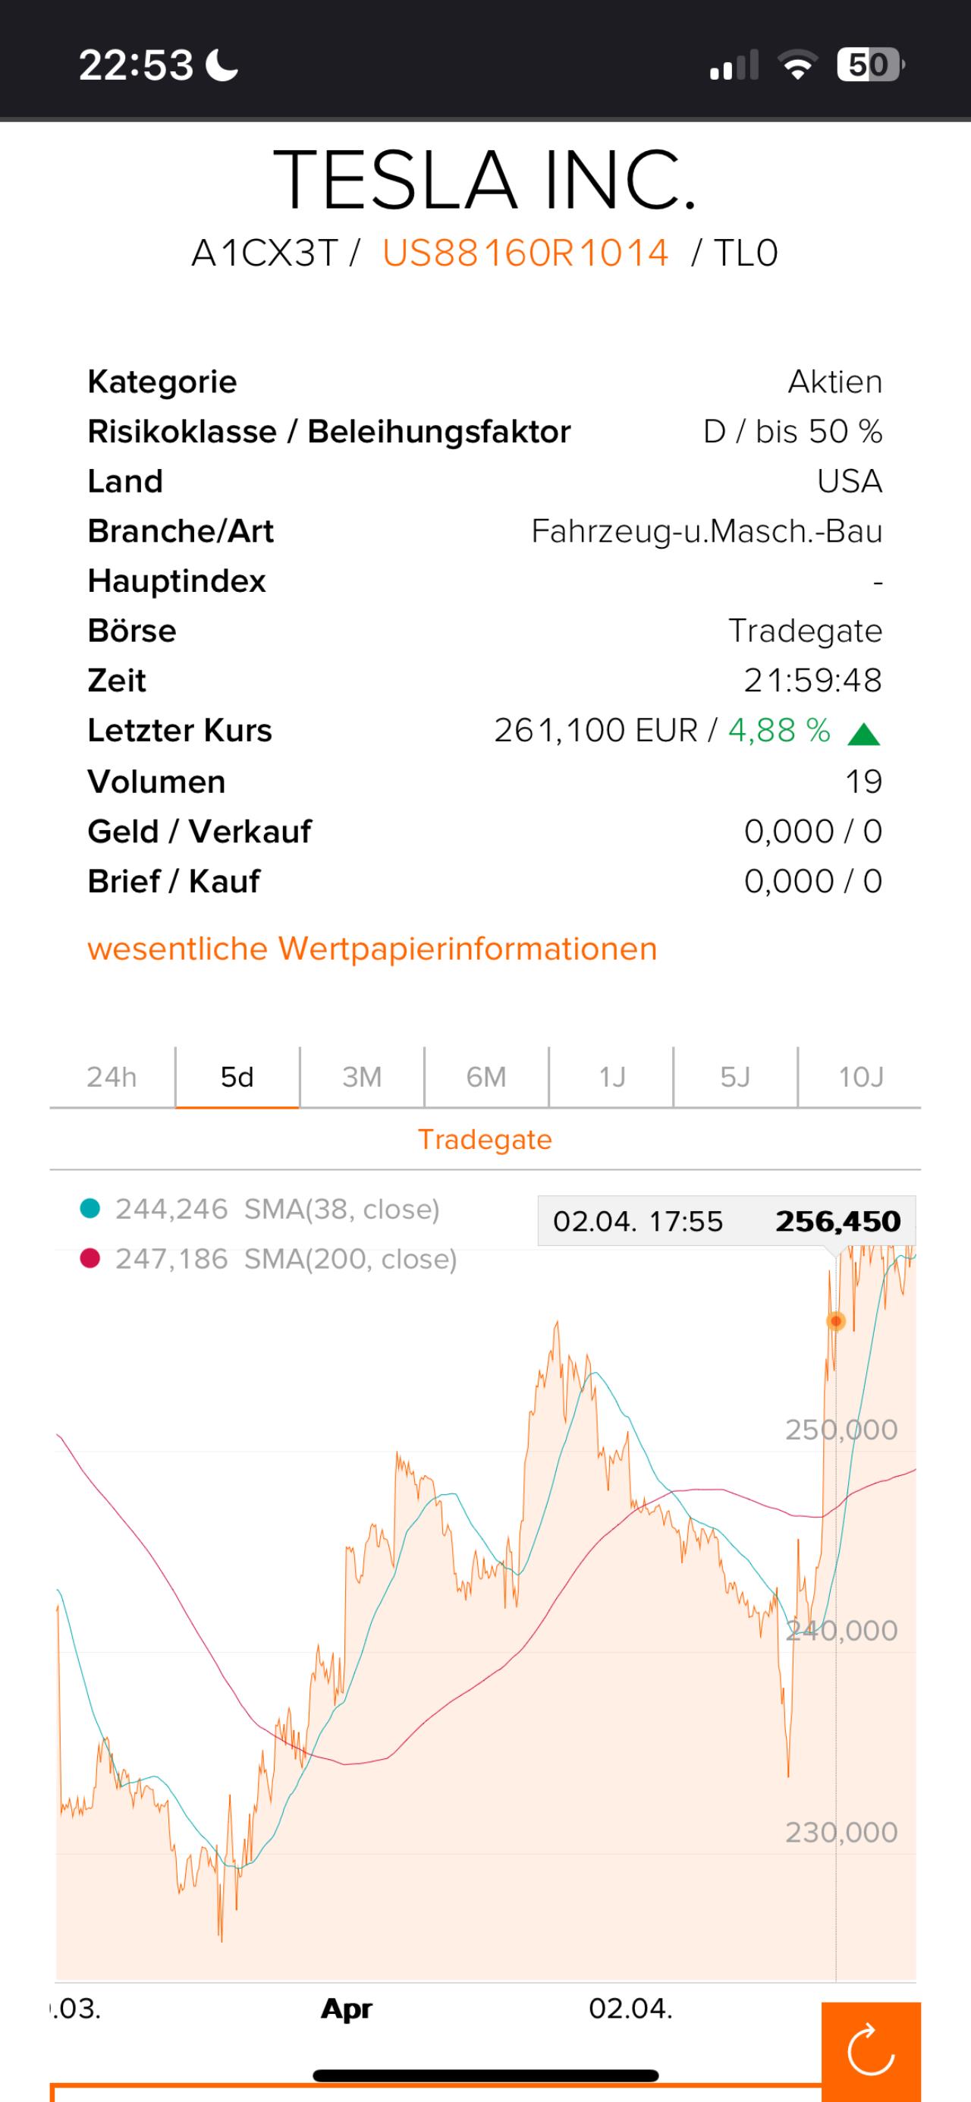Viewport: 971px width, 2102px height.
Task: Tap the teal SMA(38) legend dot
Action: pyautogui.click(x=90, y=1207)
